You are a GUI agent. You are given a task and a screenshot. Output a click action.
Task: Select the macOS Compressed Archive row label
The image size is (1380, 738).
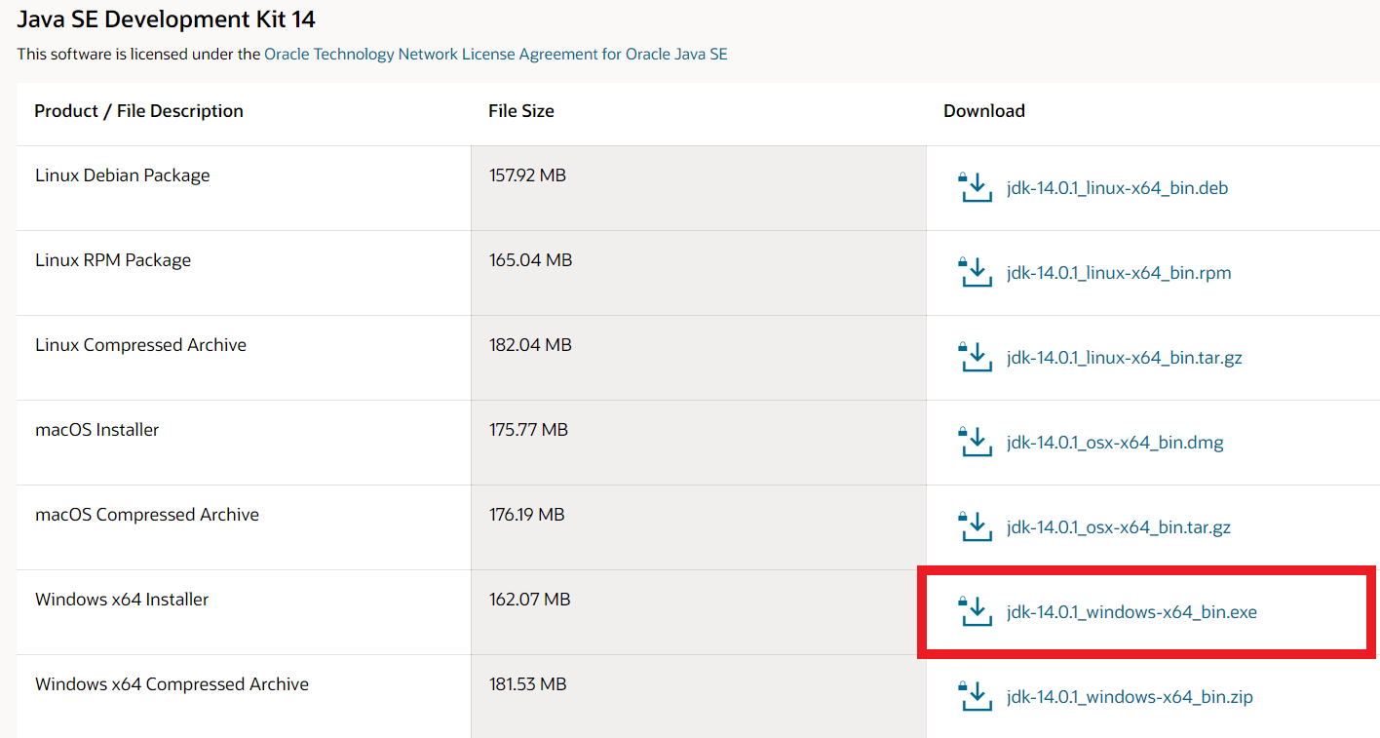point(147,515)
